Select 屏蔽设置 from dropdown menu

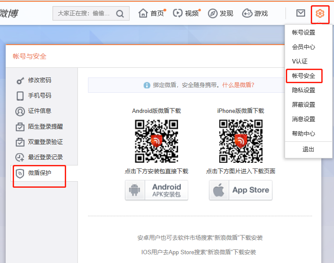pos(303,105)
